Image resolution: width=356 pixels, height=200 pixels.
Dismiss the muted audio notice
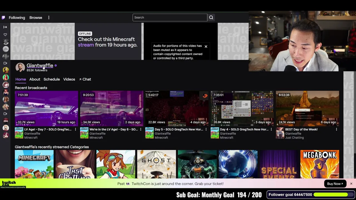coord(206,46)
